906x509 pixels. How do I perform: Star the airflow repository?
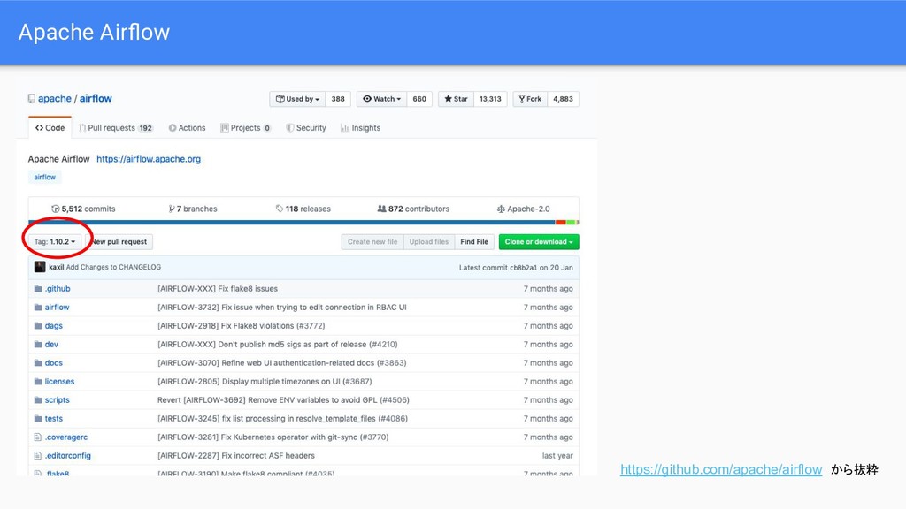(457, 99)
